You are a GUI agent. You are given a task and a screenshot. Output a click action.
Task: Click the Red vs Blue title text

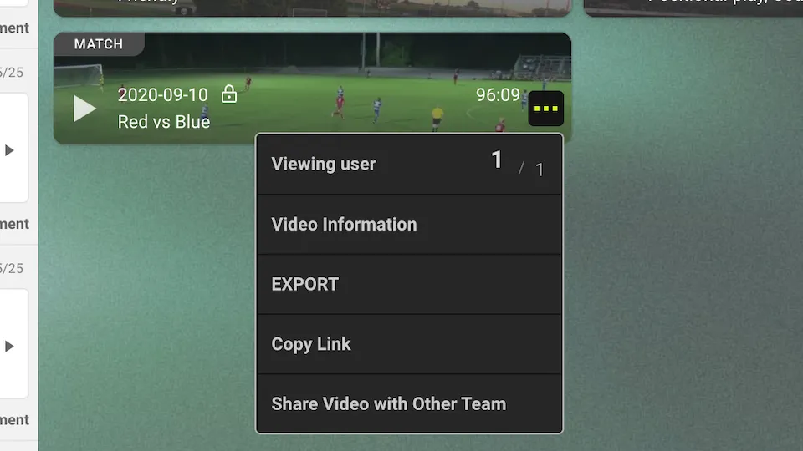click(164, 122)
